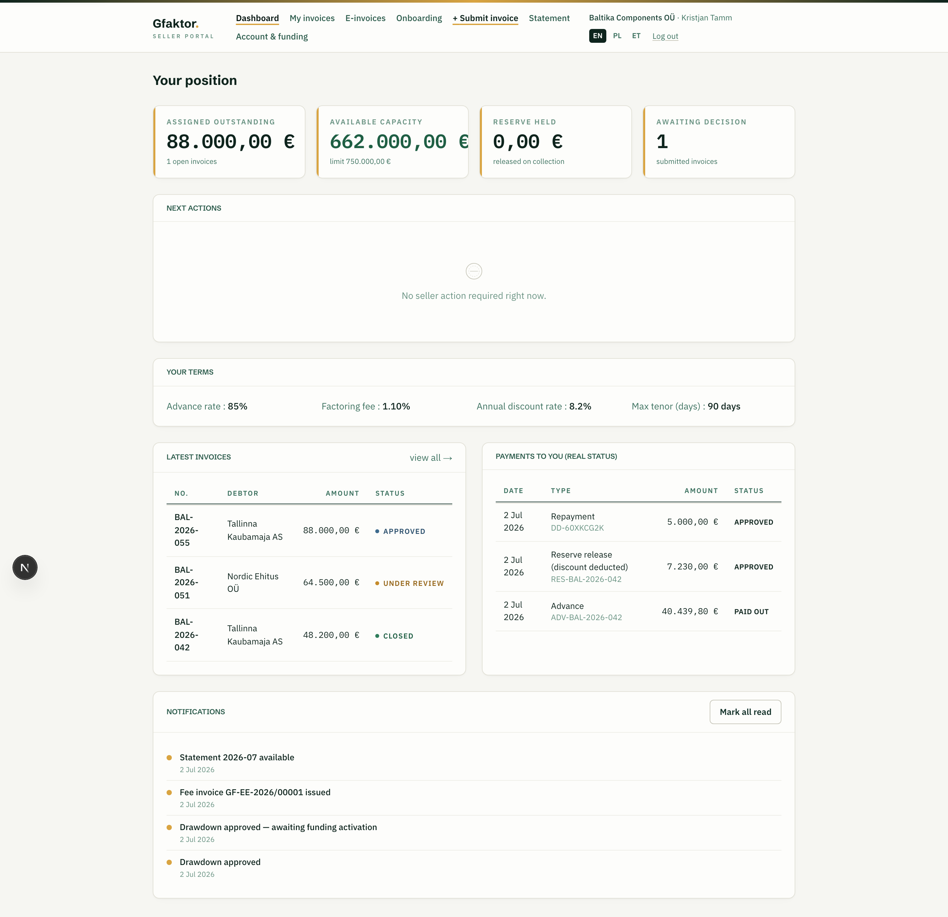Click Factoring fee 1.10% term
Image resolution: width=948 pixels, height=917 pixels.
coord(366,406)
